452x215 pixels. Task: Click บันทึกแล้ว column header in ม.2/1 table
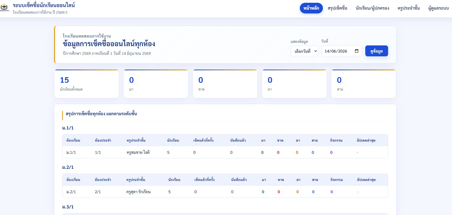point(239,180)
